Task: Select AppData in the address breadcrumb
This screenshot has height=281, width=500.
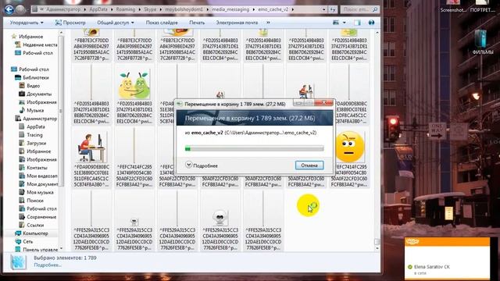Action: (98, 9)
